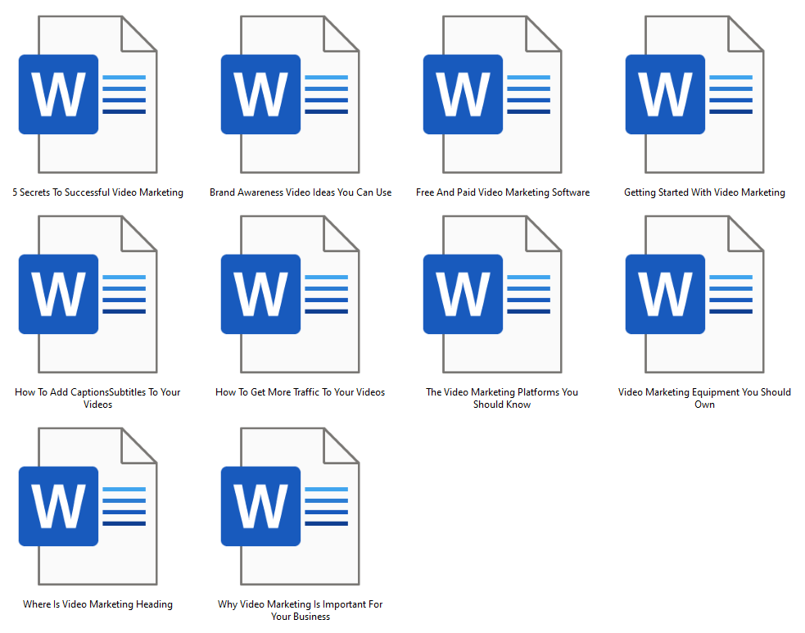Select the label 'The Video Marketing Platforms You Should Know'
Viewport: 805px width, 633px height.
[502, 398]
